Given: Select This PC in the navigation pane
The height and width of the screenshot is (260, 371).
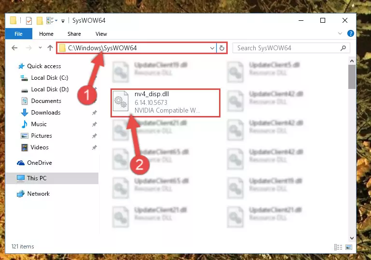Looking at the screenshot, I should click(52, 178).
